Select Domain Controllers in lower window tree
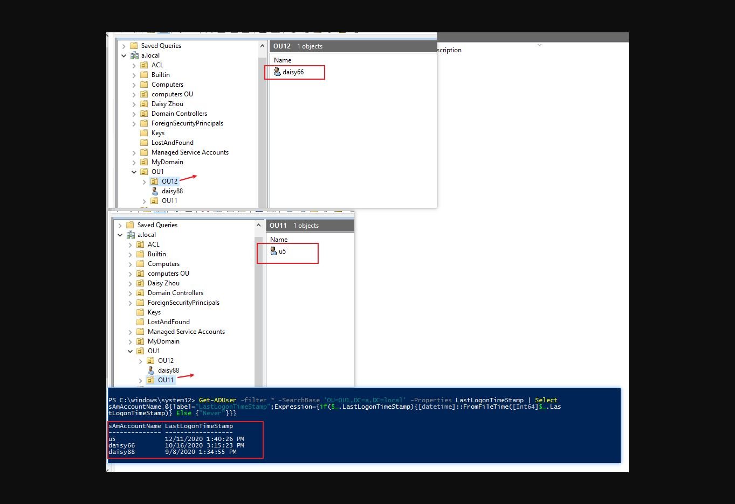The width and height of the screenshot is (735, 504). [x=175, y=293]
